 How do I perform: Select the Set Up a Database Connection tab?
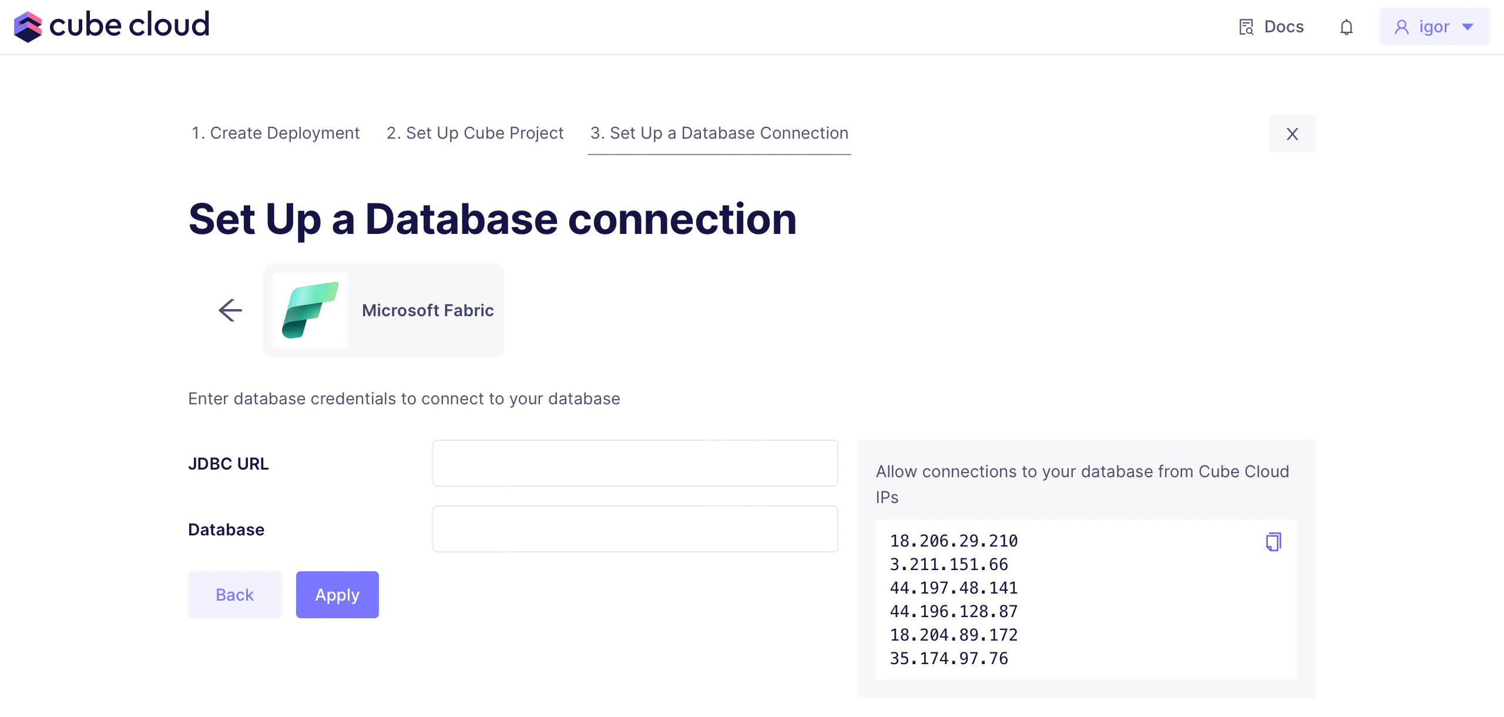point(719,133)
